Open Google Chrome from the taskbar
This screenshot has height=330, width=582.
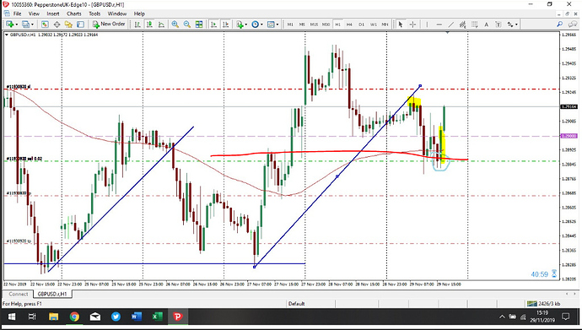[74, 316]
